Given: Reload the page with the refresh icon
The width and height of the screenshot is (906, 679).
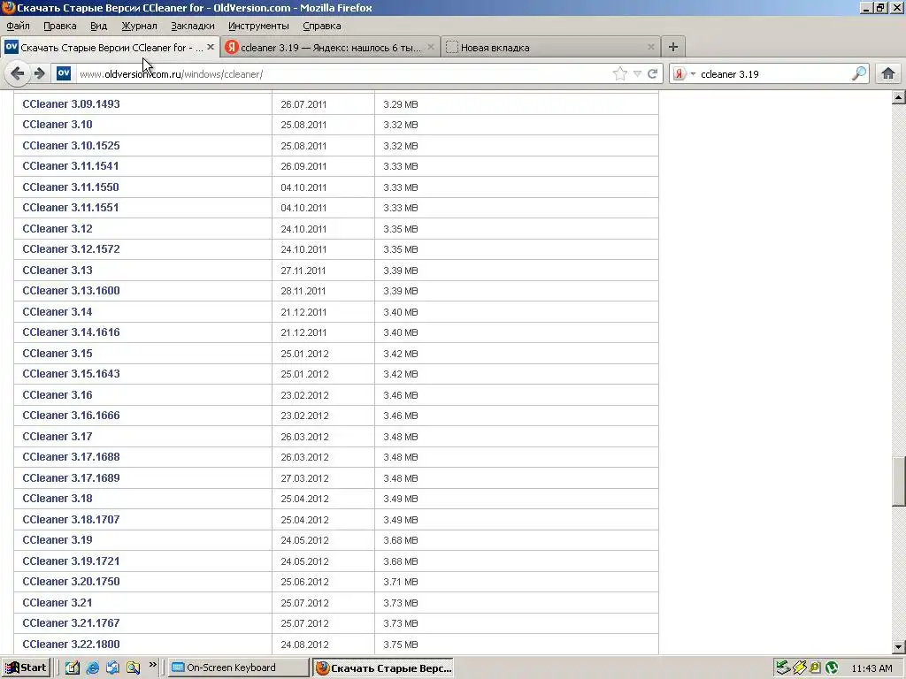Looking at the screenshot, I should point(653,73).
